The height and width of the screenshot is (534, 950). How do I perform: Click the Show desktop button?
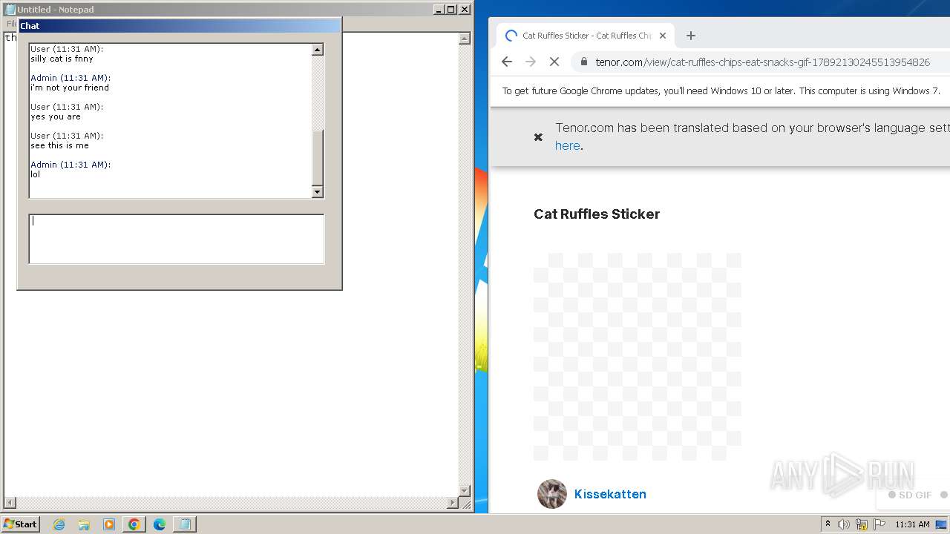(x=943, y=524)
